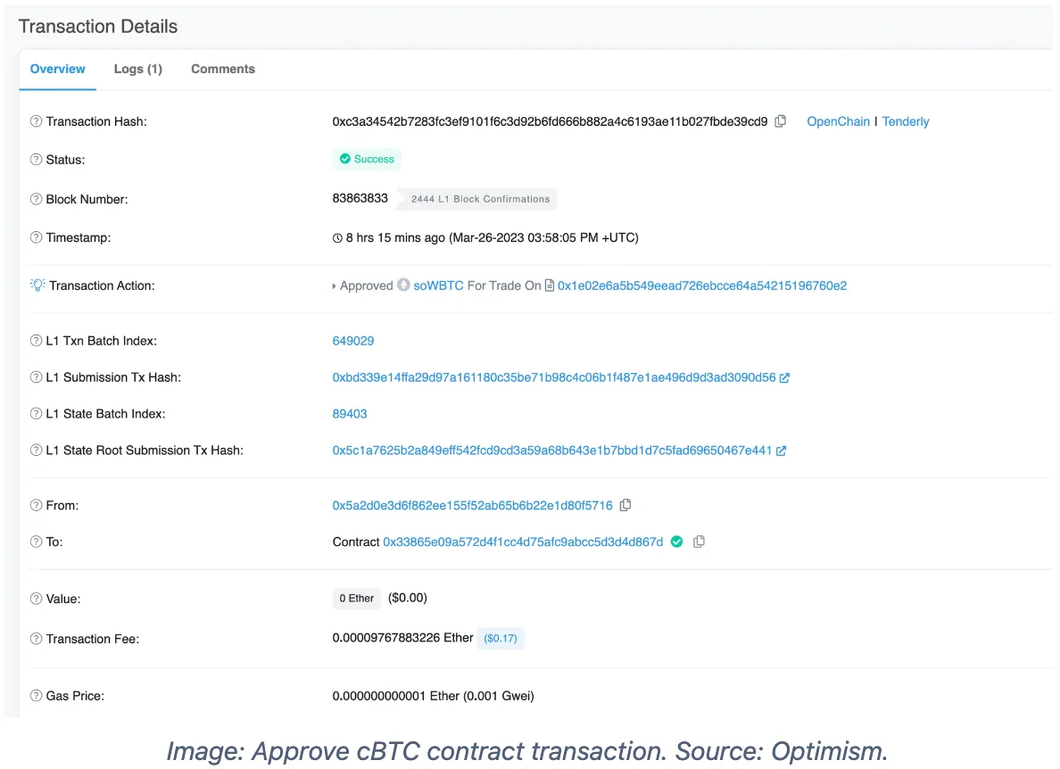The image size is (1060, 769).
Task: Open L1 Submission Tx Hash 0xbd339e14... link
Action: coord(554,377)
